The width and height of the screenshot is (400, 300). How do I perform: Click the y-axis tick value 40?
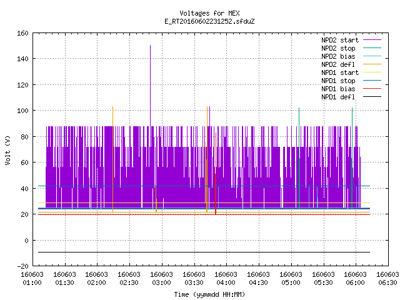click(24, 189)
